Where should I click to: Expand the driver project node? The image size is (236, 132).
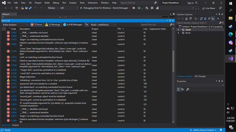(178, 33)
